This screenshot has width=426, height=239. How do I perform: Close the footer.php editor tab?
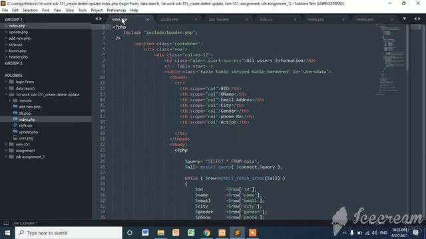click(343, 19)
